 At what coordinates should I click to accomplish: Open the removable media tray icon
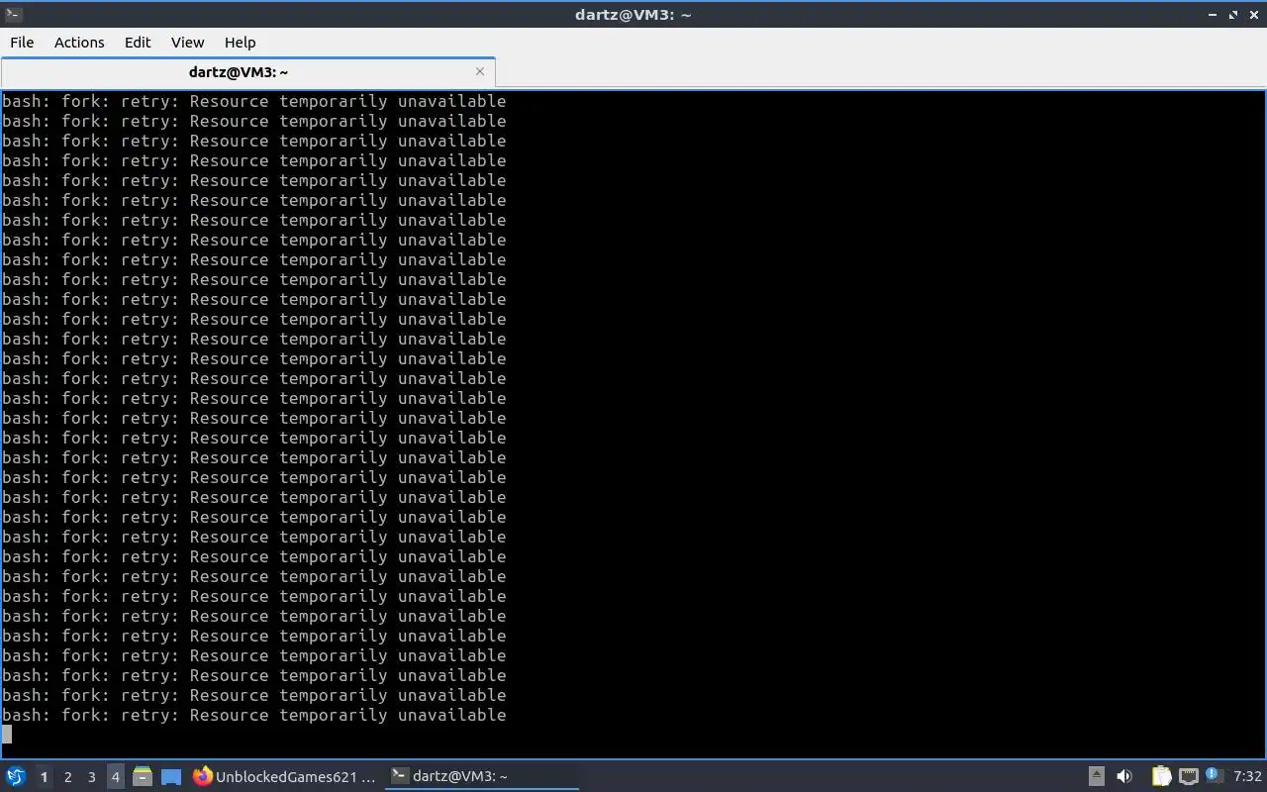pyautogui.click(x=1096, y=776)
